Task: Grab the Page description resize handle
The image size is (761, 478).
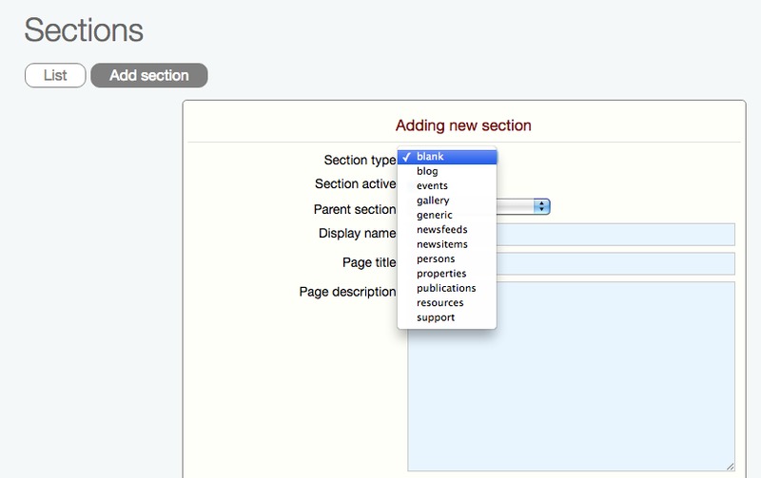Action: 730,466
